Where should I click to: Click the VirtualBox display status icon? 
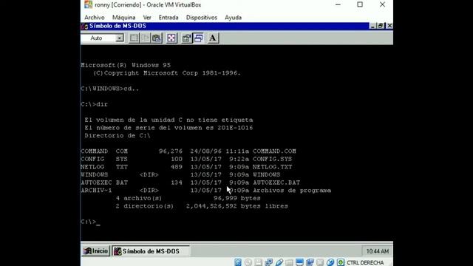tap(299, 262)
